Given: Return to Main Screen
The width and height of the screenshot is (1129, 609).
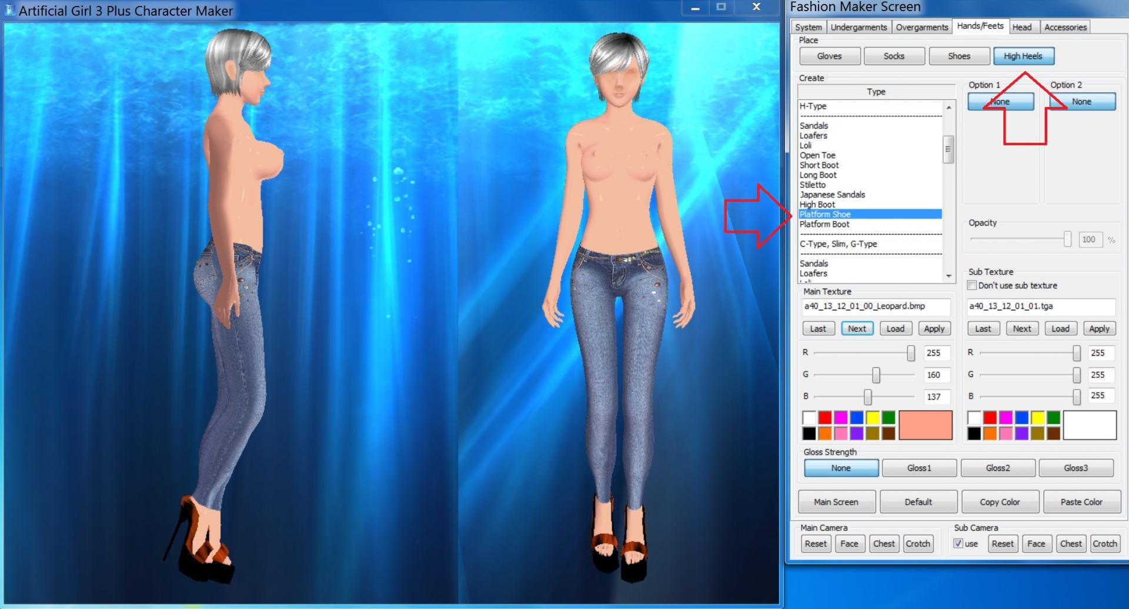Looking at the screenshot, I should coord(836,502).
